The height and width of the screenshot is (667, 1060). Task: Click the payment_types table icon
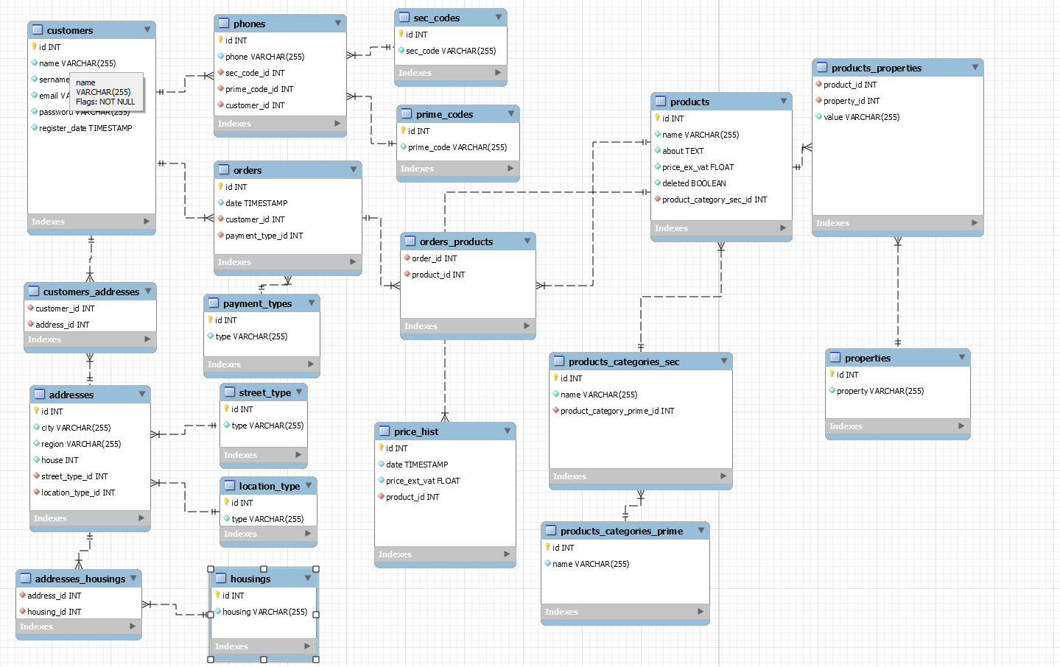[214, 303]
